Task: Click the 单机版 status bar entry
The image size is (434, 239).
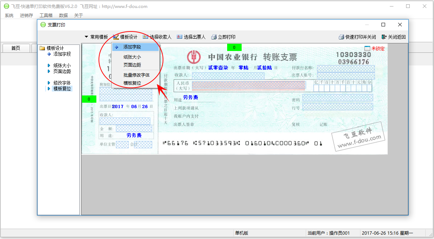Action: (241, 233)
